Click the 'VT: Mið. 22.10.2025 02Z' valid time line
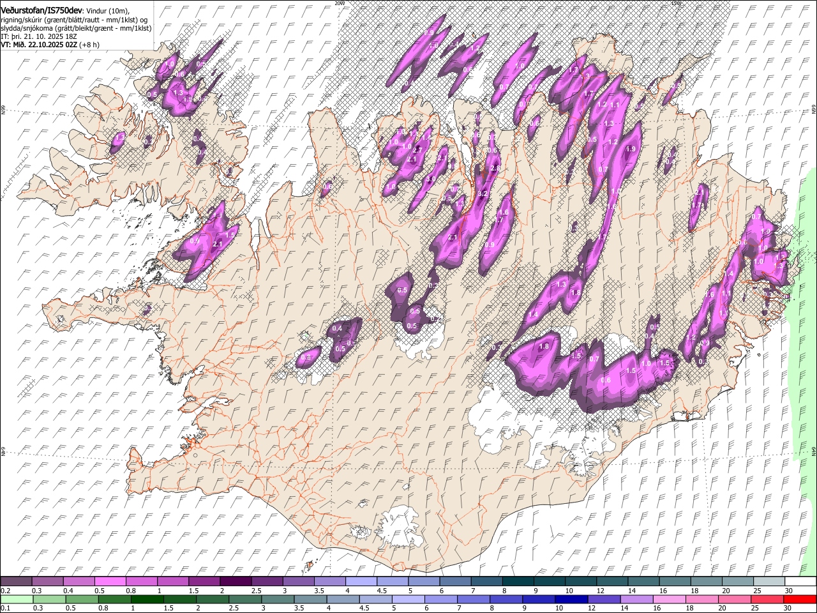The image size is (817, 613). tap(40, 45)
